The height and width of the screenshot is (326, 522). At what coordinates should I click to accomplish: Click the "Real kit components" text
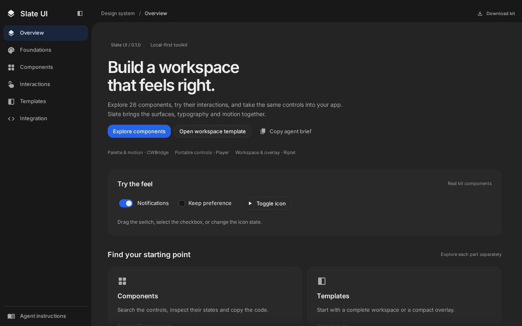tap(470, 183)
